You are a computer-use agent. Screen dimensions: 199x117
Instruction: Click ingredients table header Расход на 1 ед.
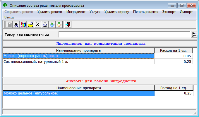[174, 51]
